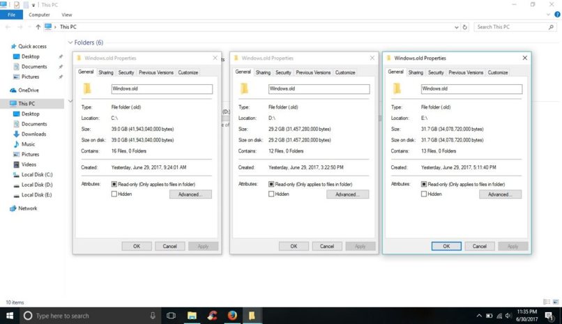Switch to Customize tab in E:\ dialog
The width and height of the screenshot is (562, 324).
click(x=498, y=72)
